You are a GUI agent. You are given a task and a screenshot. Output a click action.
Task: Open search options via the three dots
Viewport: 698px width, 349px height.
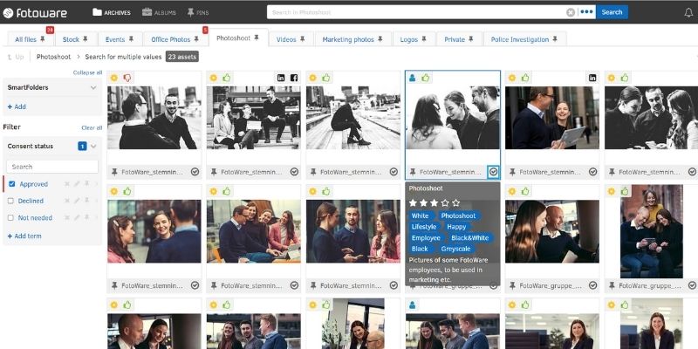(x=586, y=12)
